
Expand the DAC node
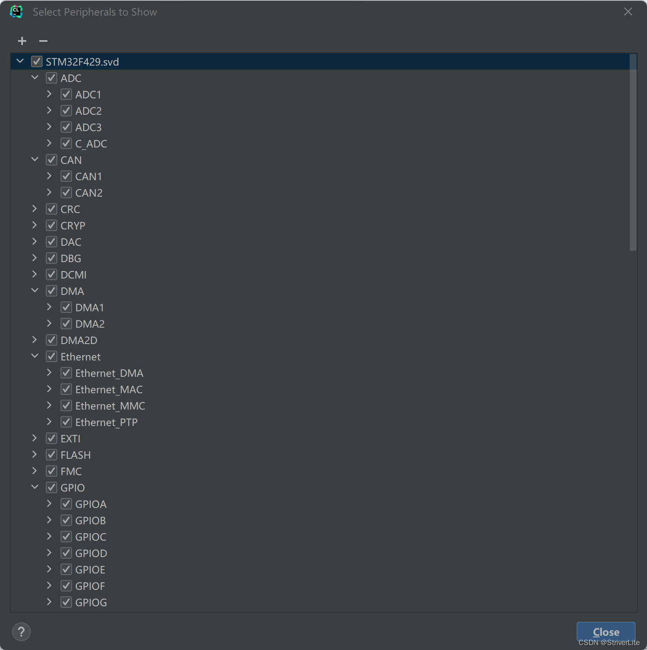click(x=35, y=242)
